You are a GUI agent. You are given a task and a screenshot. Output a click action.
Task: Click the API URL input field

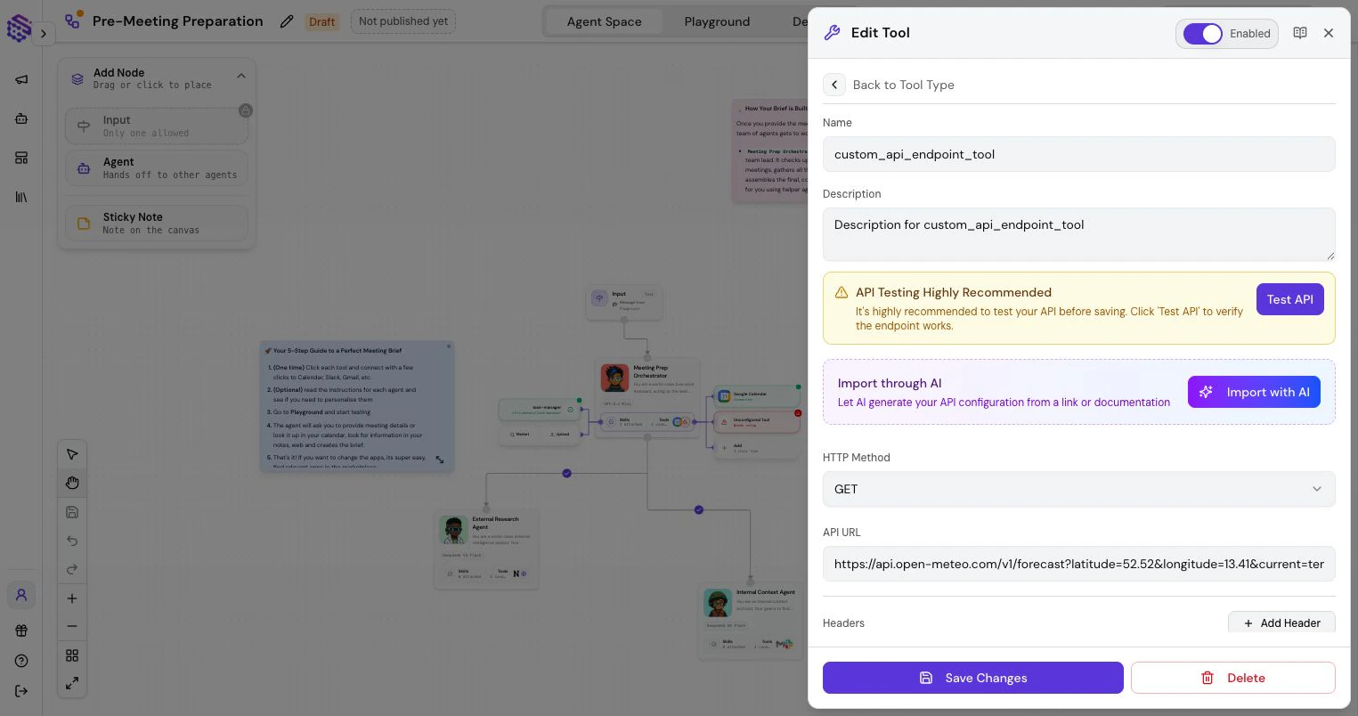point(1078,564)
